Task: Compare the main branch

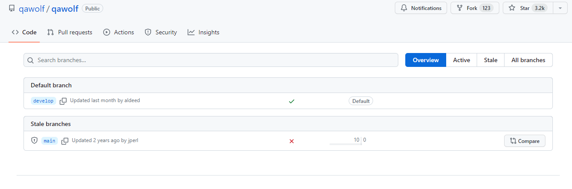Action: click(525, 141)
